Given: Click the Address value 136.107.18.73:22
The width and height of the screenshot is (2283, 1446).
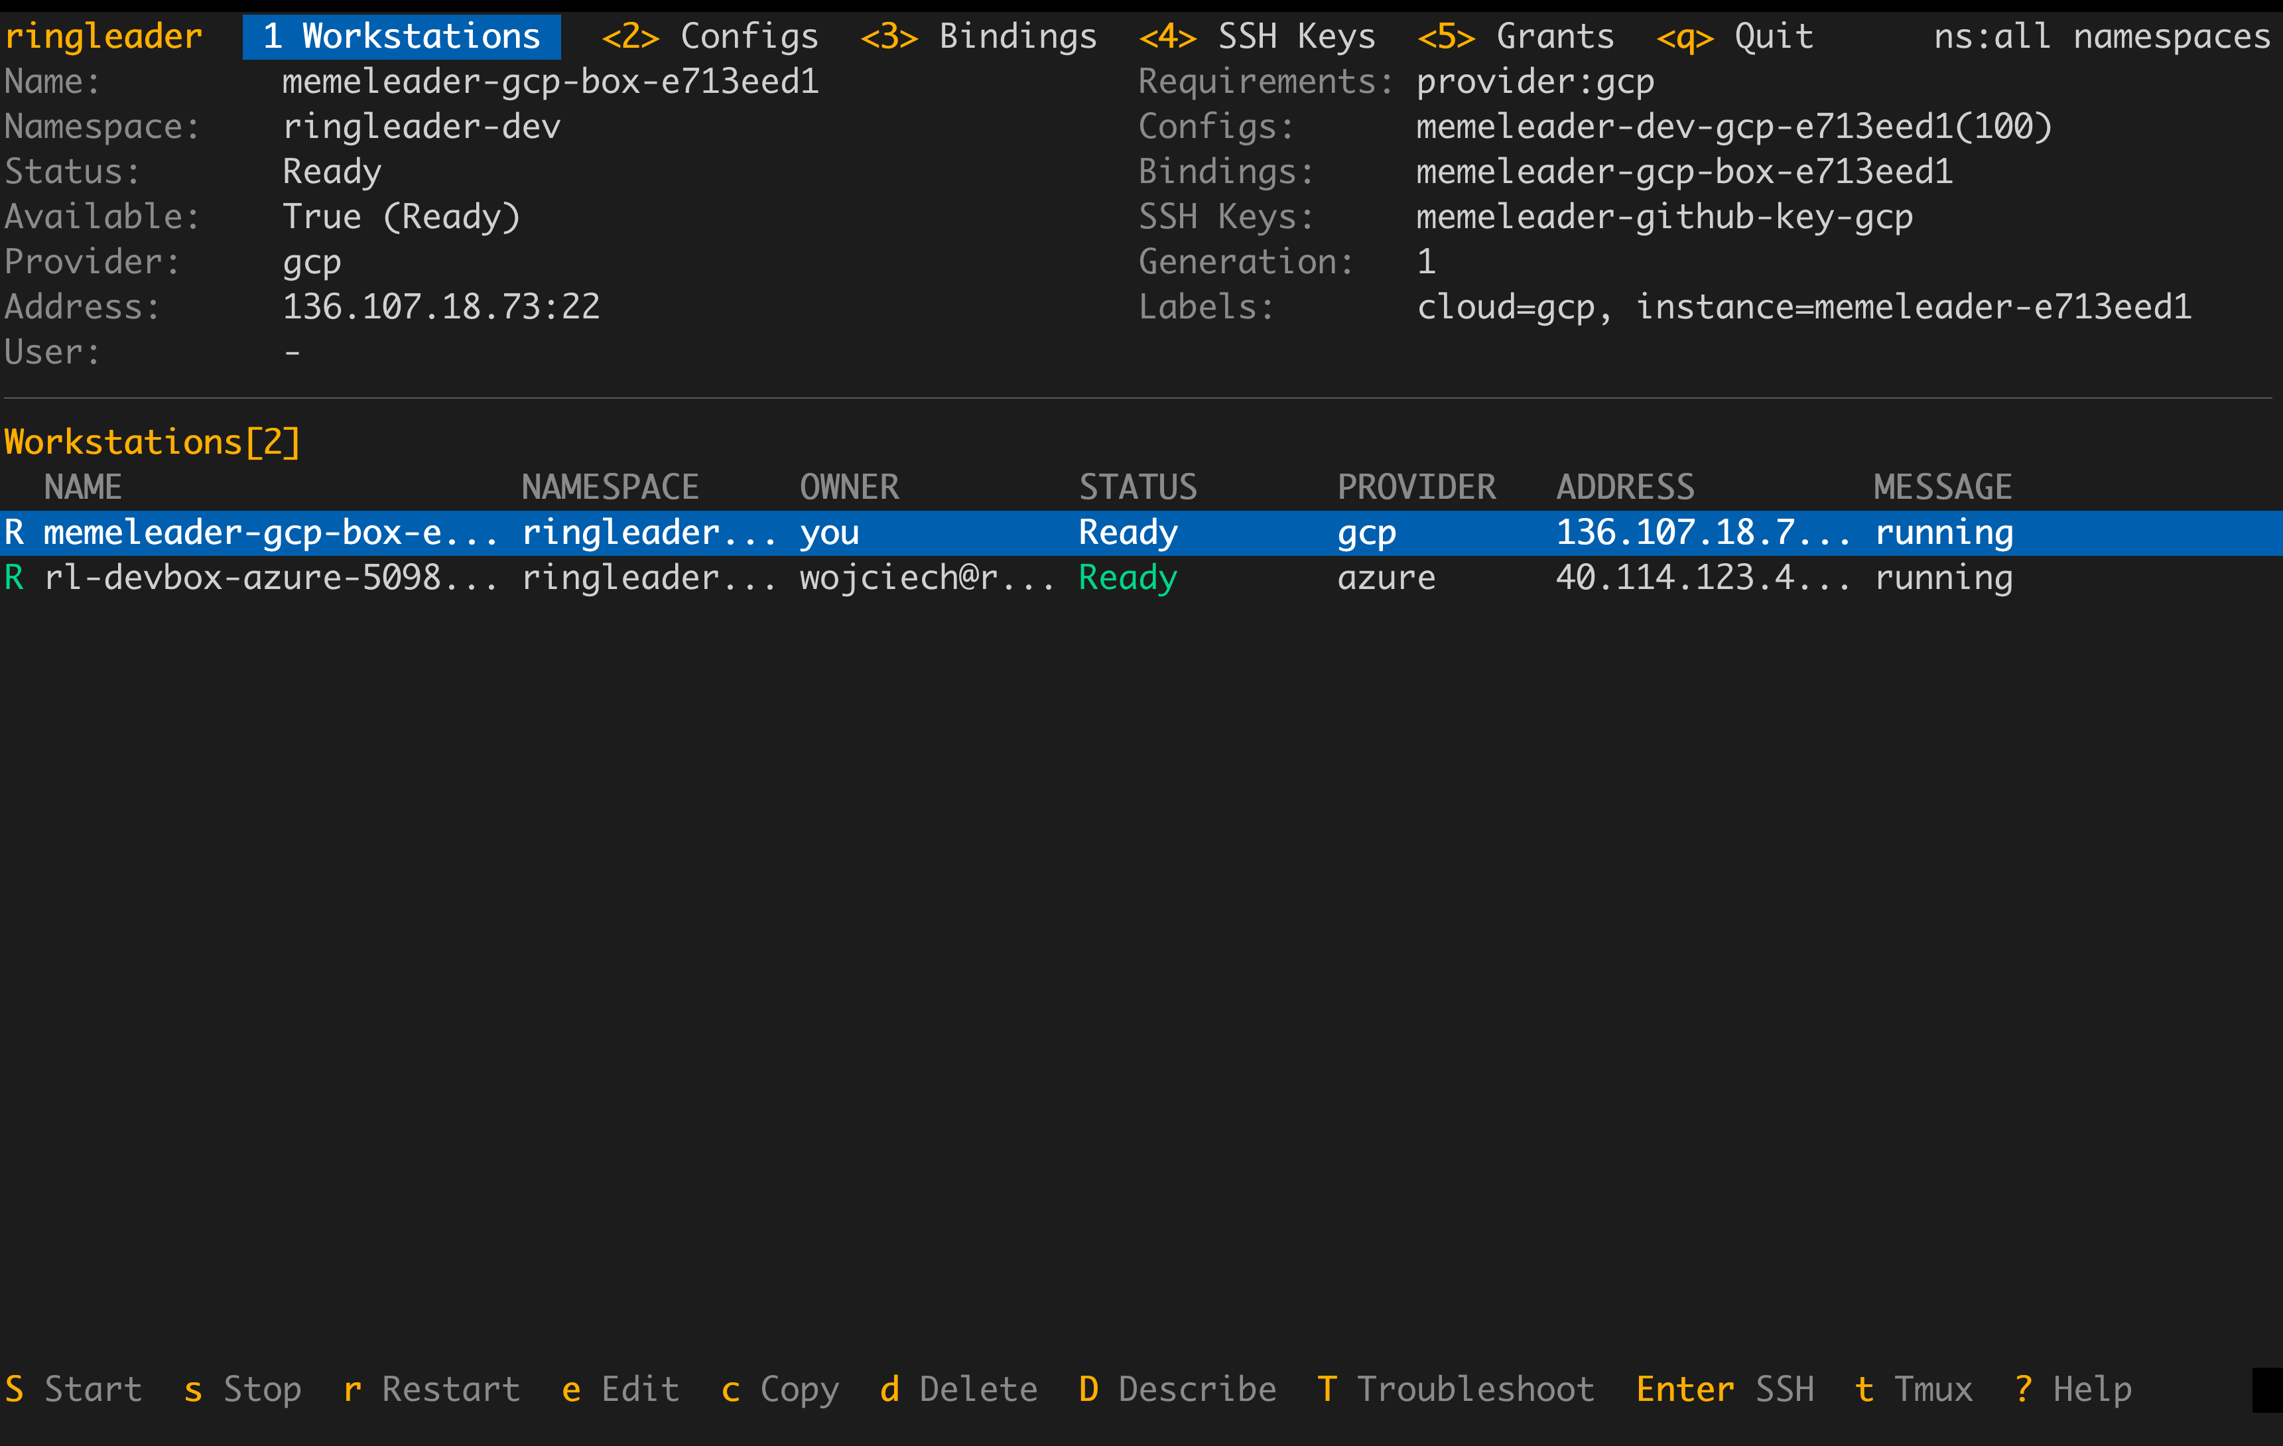Looking at the screenshot, I should (441, 307).
